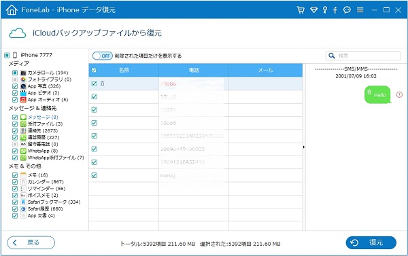Image resolution: width=408 pixels, height=256 pixels.
Task: Click the App audio music icon
Action: coord(23,100)
